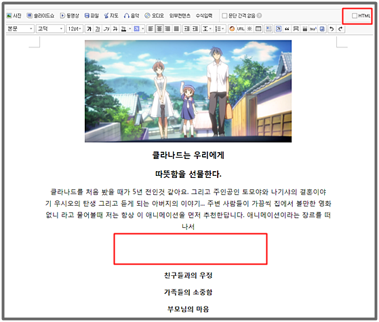Insert a photo with 사진 button

[x=14, y=16]
